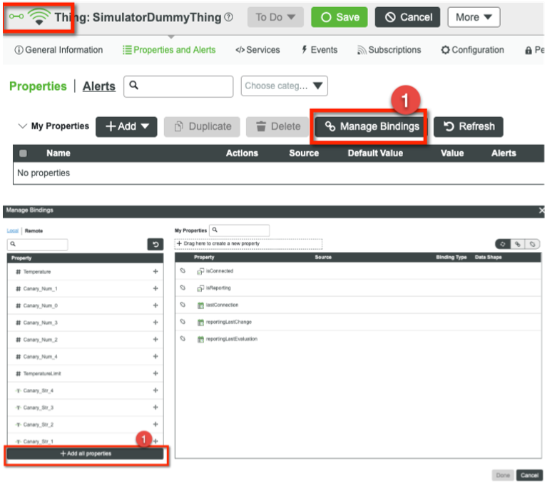Focus the properties search field

click(x=178, y=86)
